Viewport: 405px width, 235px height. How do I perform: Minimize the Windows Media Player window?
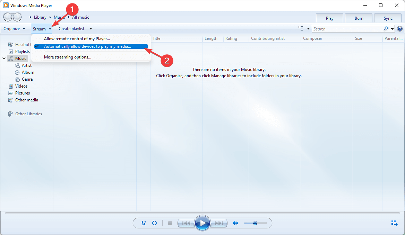365,5
